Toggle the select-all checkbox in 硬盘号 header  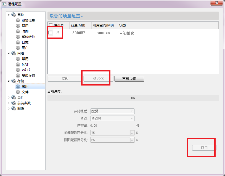pos(51,25)
